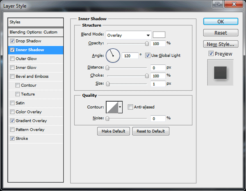Select the Styles list entry
The height and width of the screenshot is (191, 246).
pyautogui.click(x=36, y=22)
